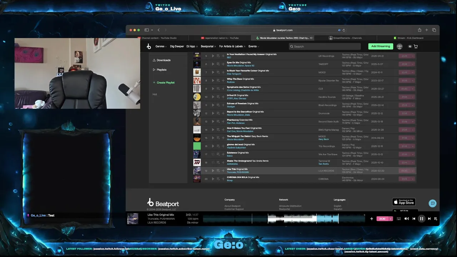Open keyboard shortcuts icon in player bar
This screenshot has height=257, width=457.
[x=399, y=218]
